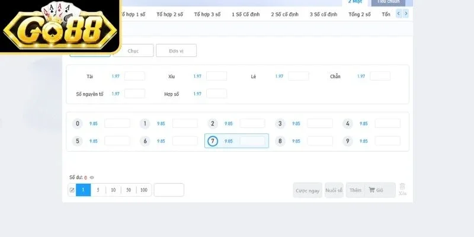Click the Chẵn label

[x=335, y=76]
